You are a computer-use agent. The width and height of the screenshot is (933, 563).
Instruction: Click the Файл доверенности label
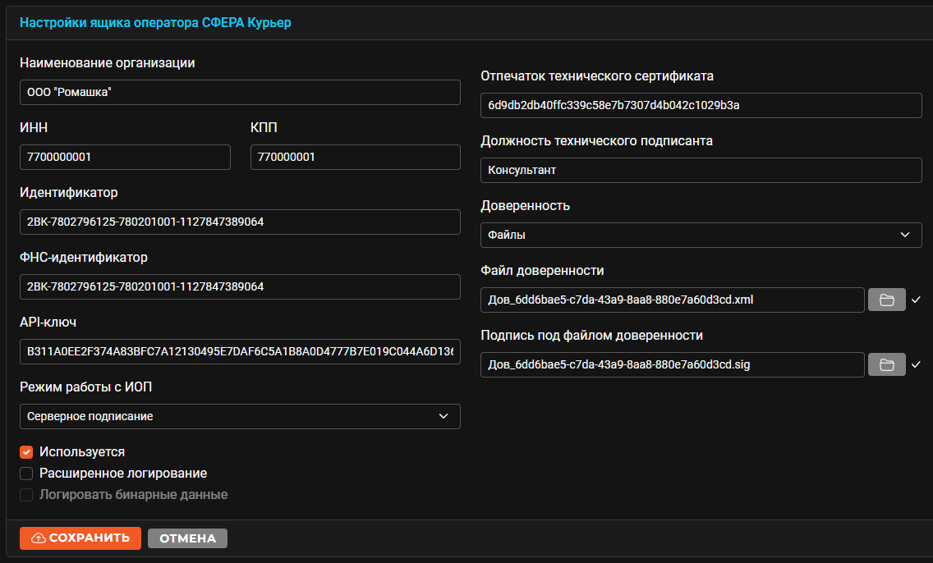(542, 271)
